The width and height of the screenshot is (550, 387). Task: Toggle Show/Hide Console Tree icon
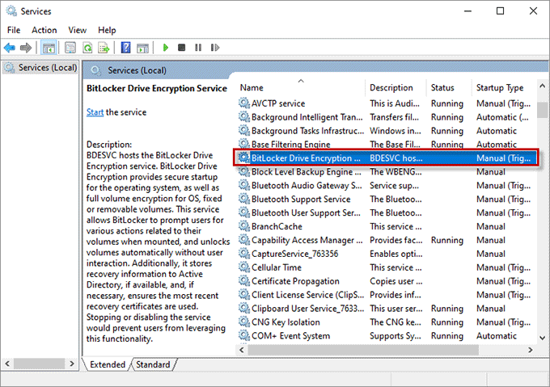coord(49,48)
